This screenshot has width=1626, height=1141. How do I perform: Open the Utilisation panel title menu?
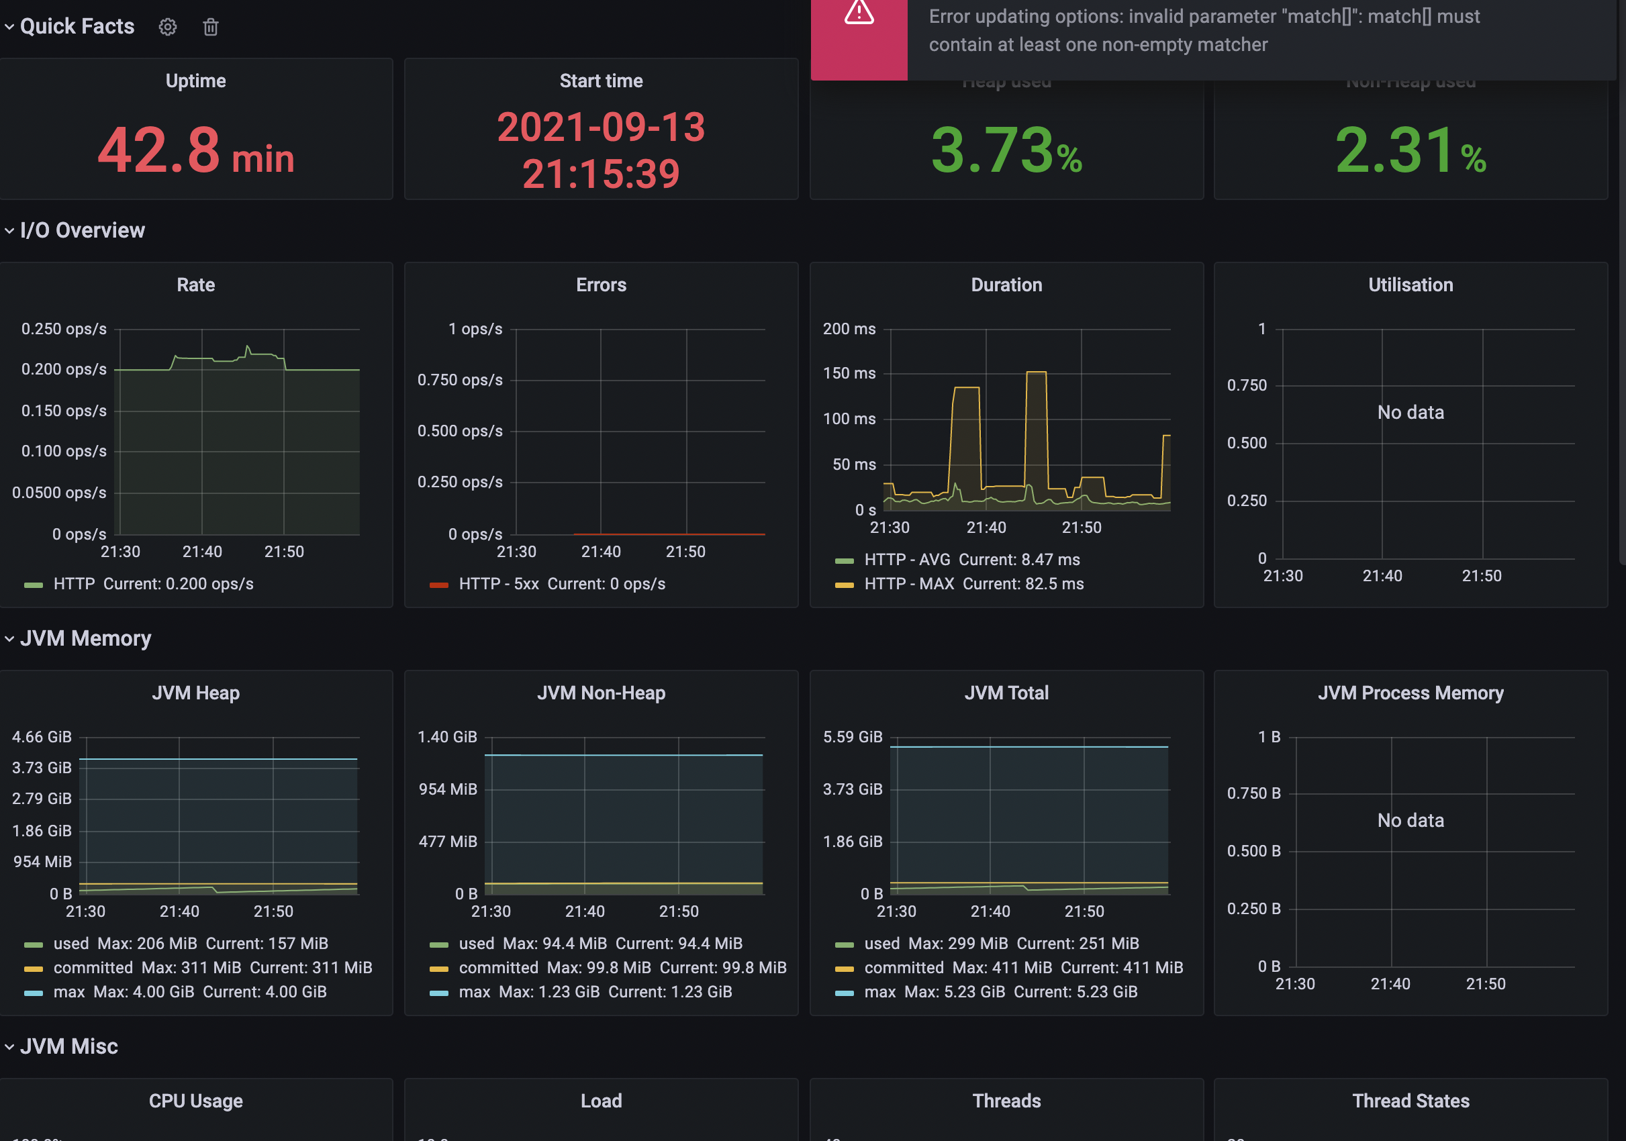pyautogui.click(x=1410, y=285)
